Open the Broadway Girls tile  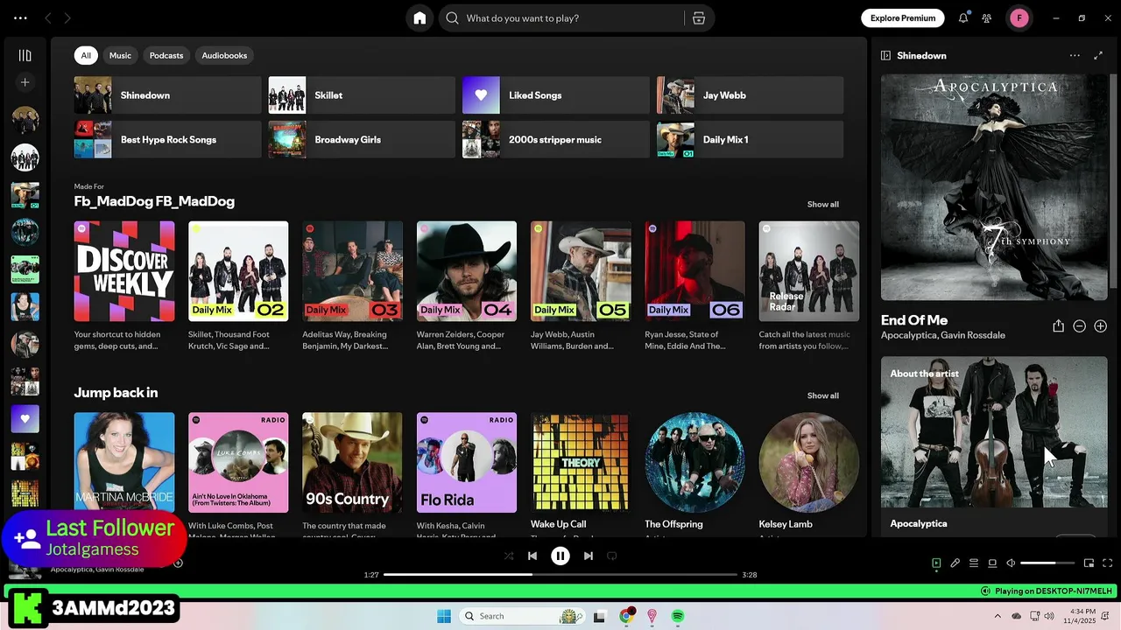[362, 139]
